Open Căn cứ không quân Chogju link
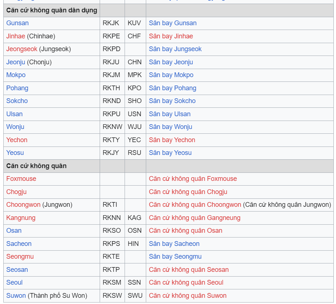This screenshot has width=336, height=304. [188, 191]
